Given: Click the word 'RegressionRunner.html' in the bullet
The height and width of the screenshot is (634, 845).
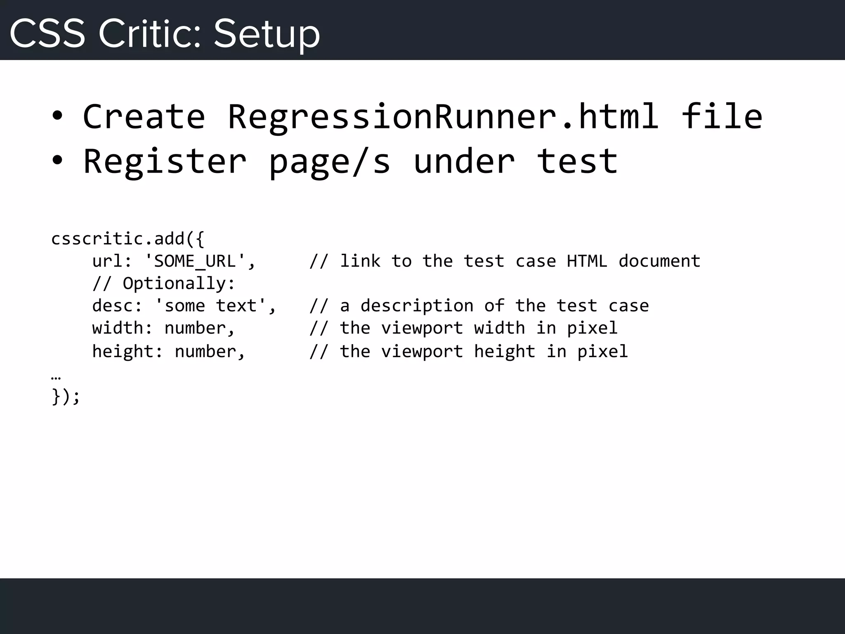Looking at the screenshot, I should coord(443,117).
